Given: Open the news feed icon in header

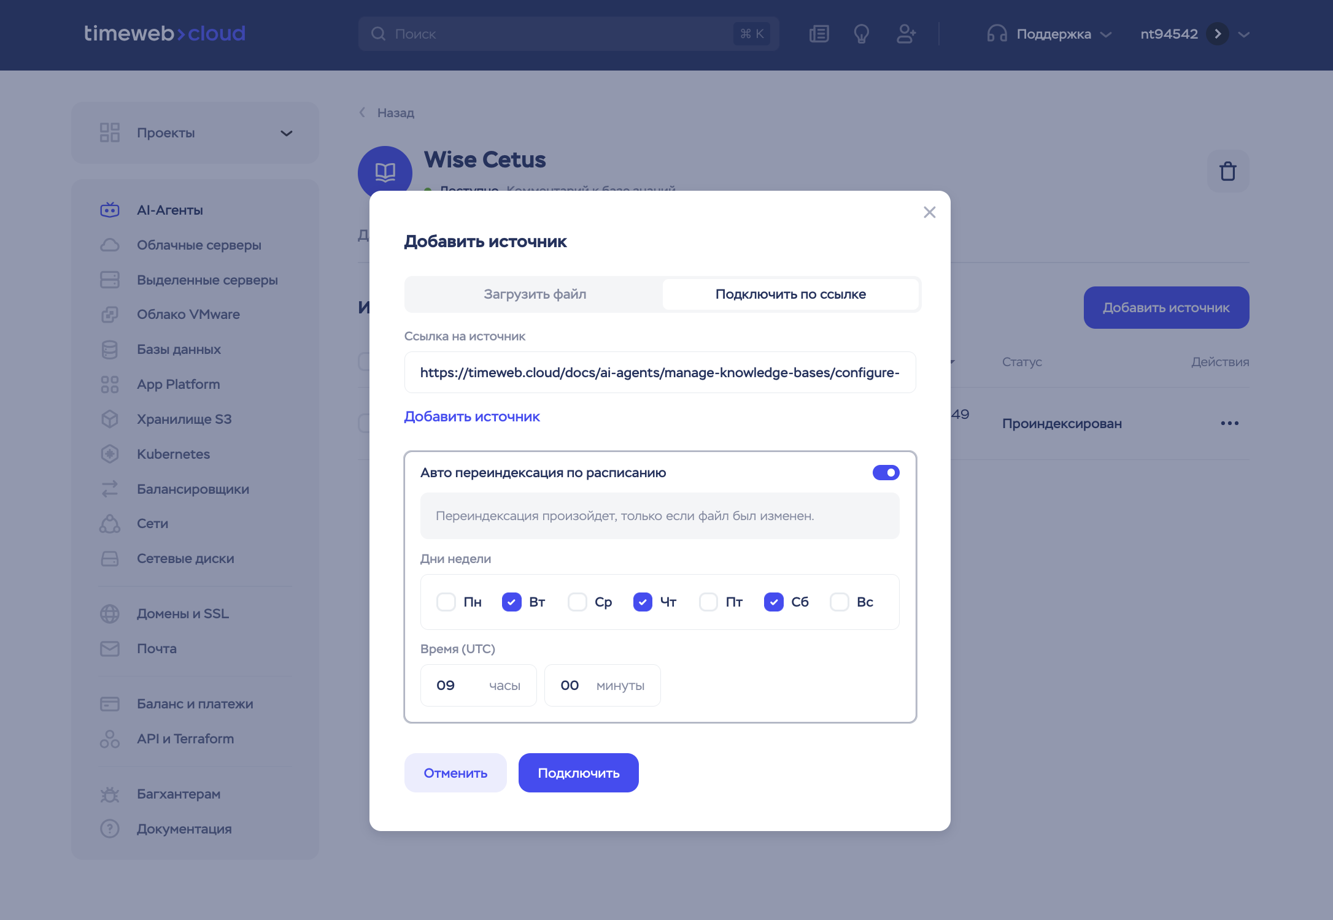Looking at the screenshot, I should pos(819,34).
